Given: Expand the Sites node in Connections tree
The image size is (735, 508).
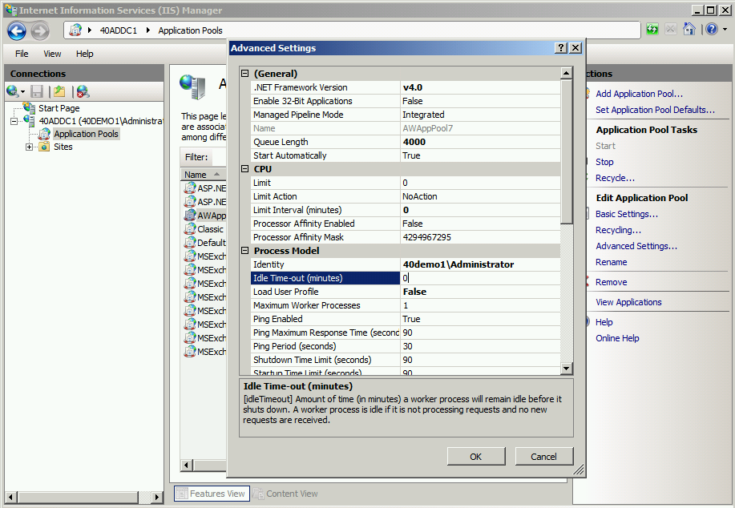Looking at the screenshot, I should 27,147.
